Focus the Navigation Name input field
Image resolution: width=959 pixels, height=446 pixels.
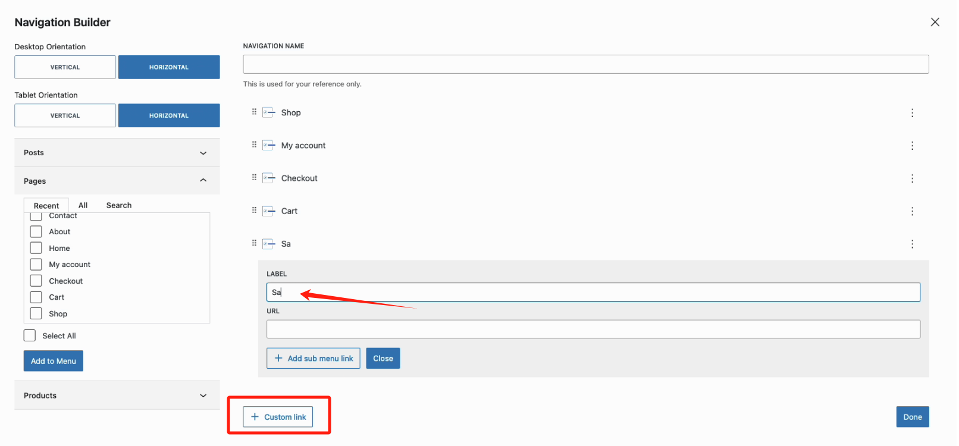[585, 64]
